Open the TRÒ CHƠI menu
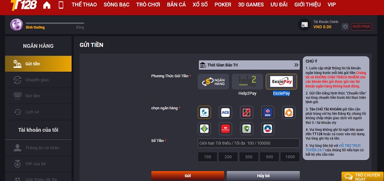This screenshot has height=181, width=384. tap(148, 5)
